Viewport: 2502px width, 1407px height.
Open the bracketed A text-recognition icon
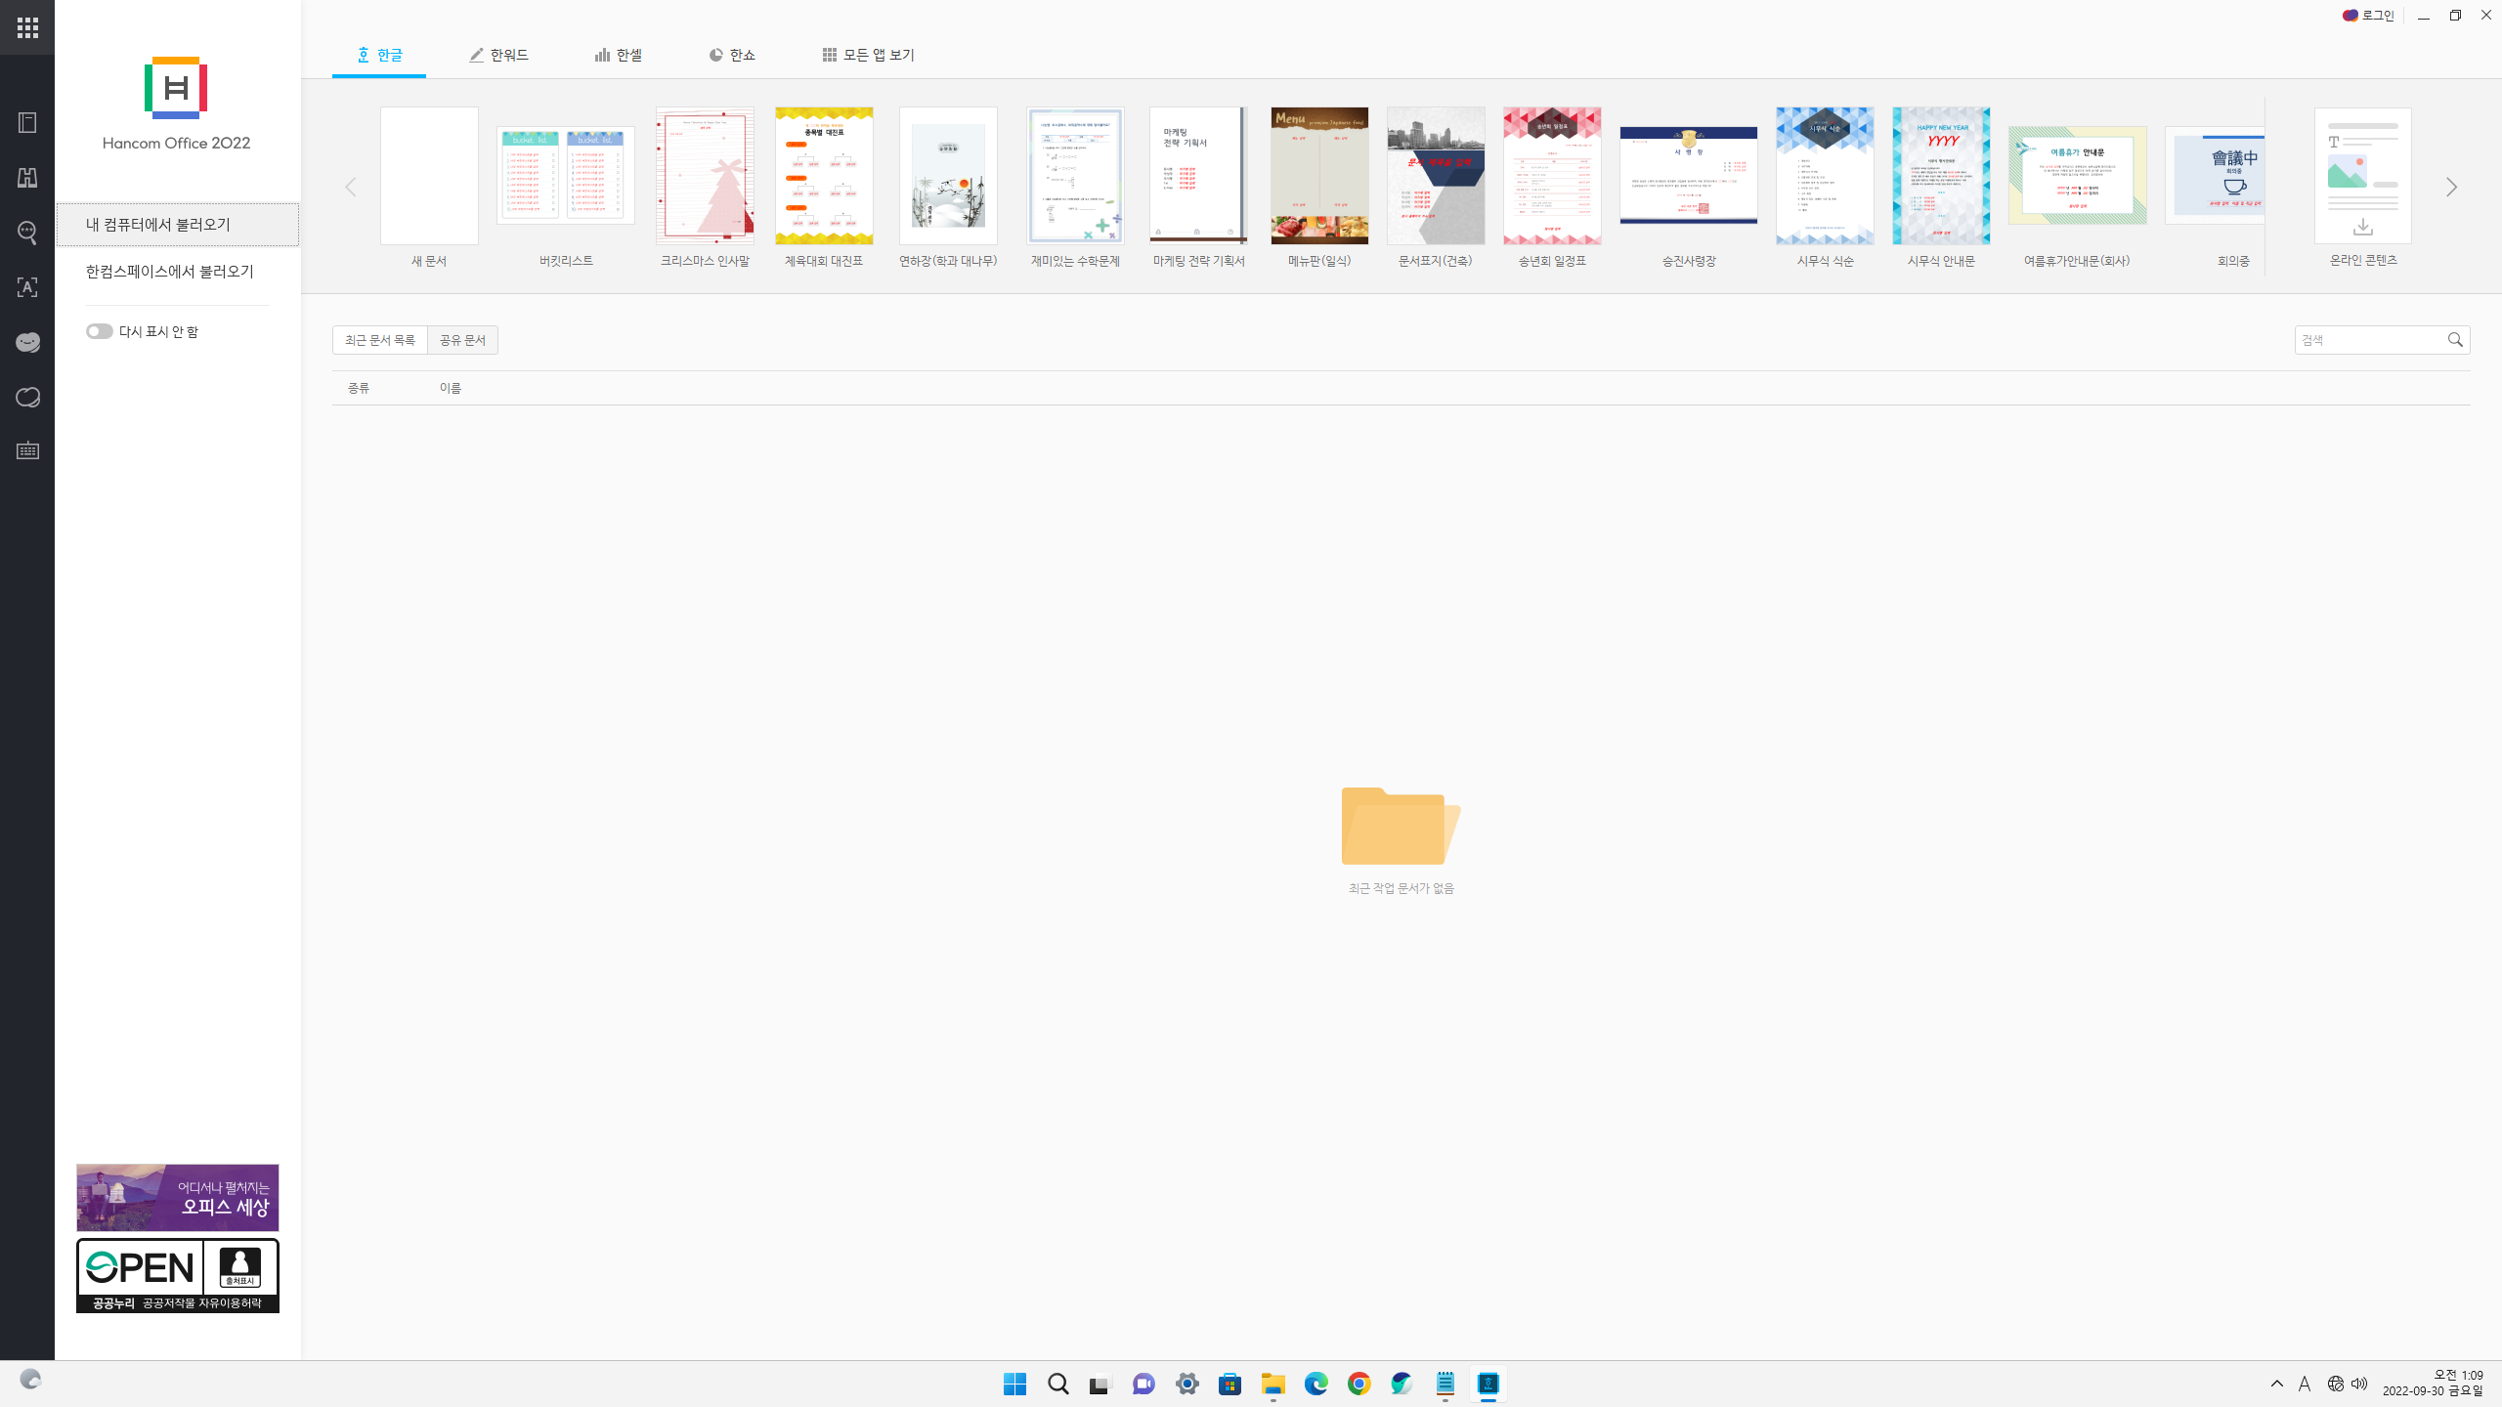point(27,287)
